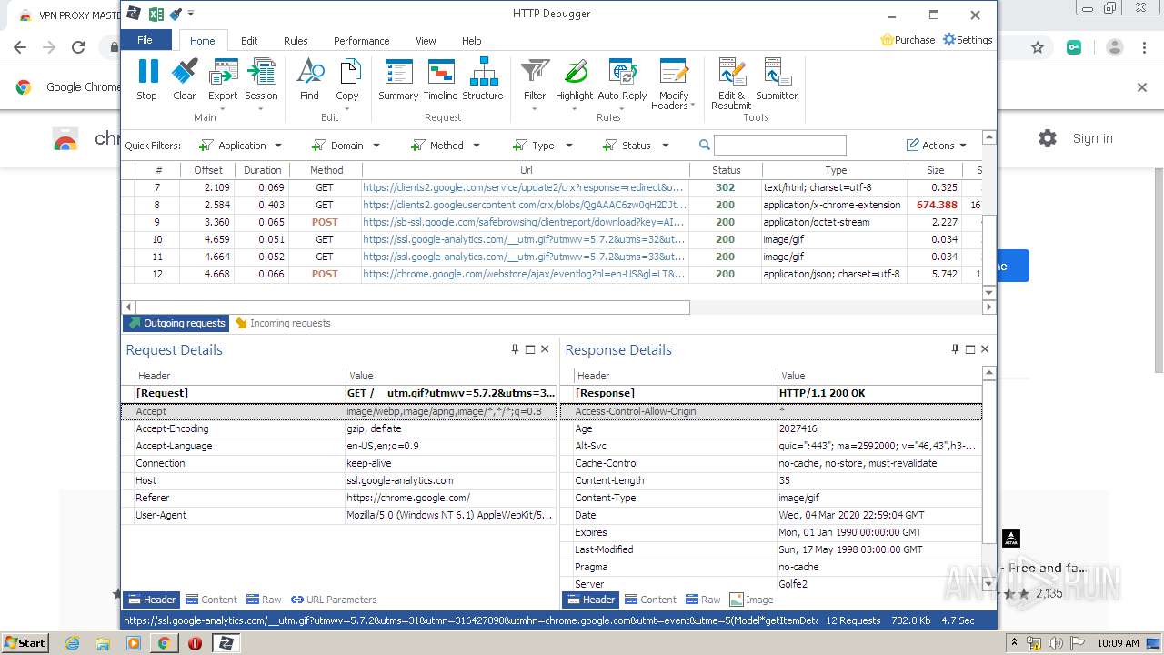Select the User-Agent header row

tap(338, 515)
